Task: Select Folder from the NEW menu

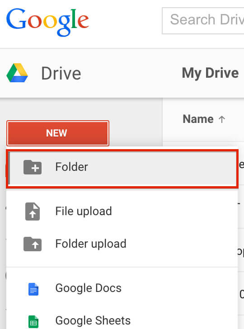Action: [x=122, y=169]
